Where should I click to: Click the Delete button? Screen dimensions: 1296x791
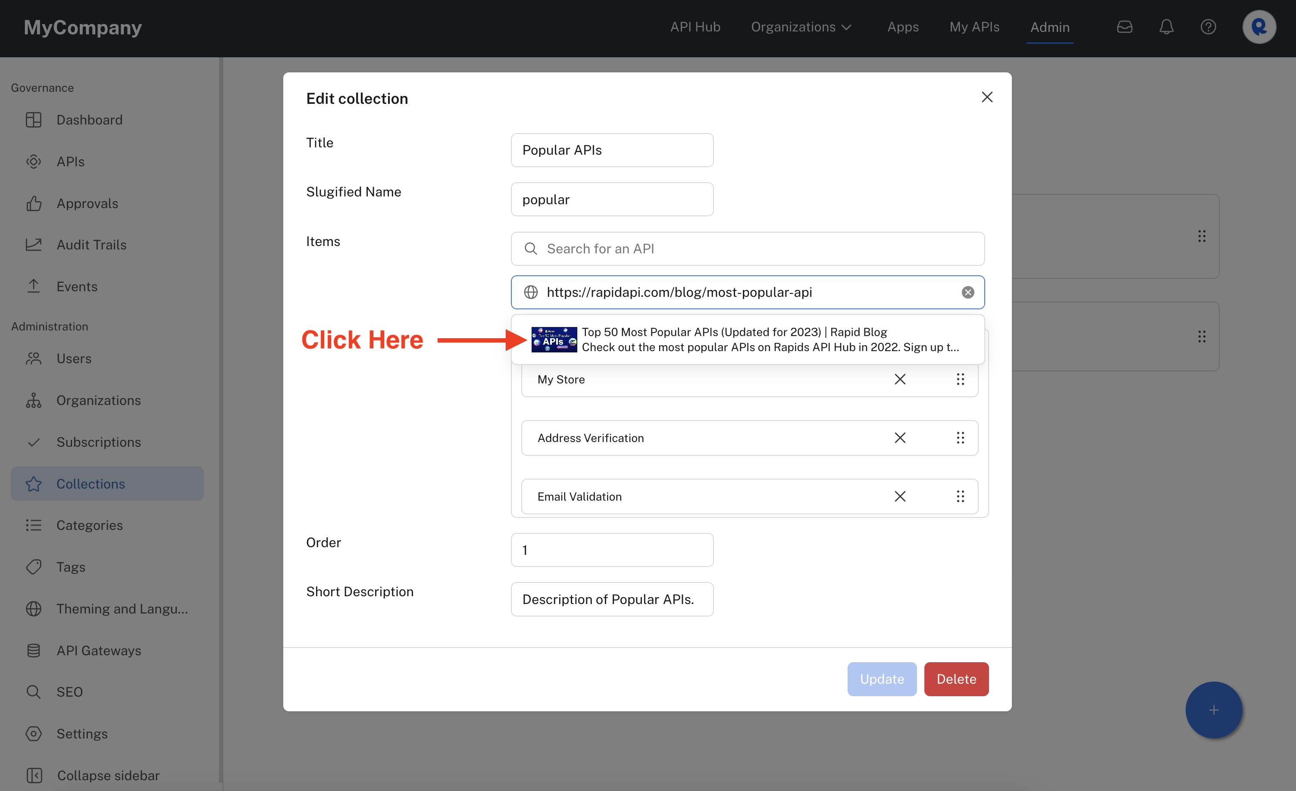tap(956, 679)
